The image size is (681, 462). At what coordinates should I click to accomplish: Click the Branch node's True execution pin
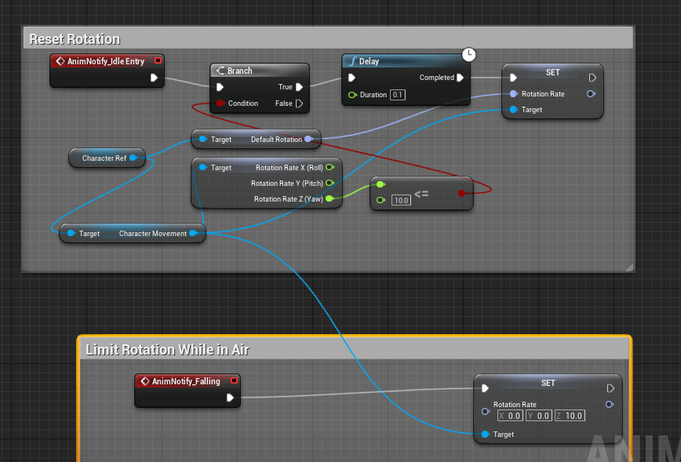click(299, 87)
